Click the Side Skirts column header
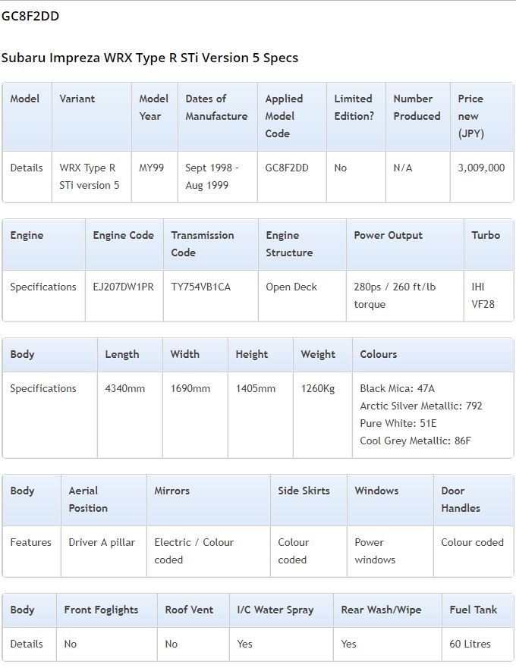This screenshot has height=668, width=516. point(308,500)
